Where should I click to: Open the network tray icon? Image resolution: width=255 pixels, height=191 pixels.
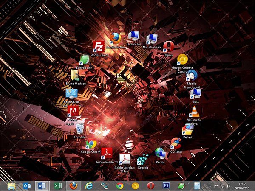(222, 186)
